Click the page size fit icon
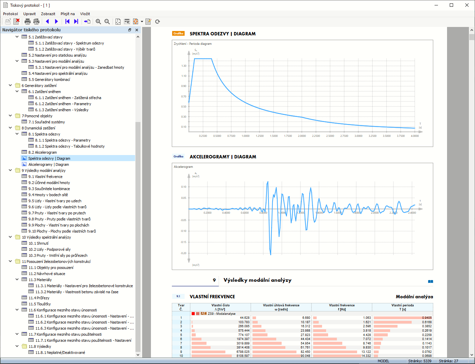 pos(118,22)
